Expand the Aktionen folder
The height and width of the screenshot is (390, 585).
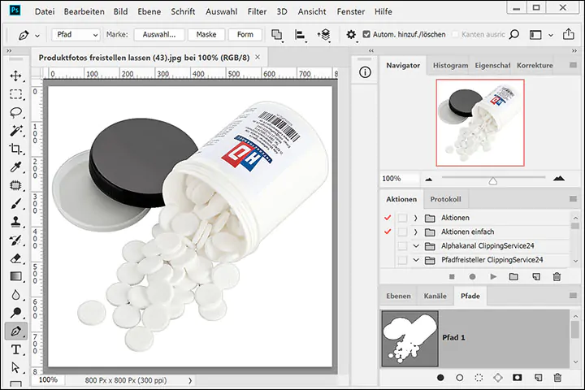click(x=416, y=218)
